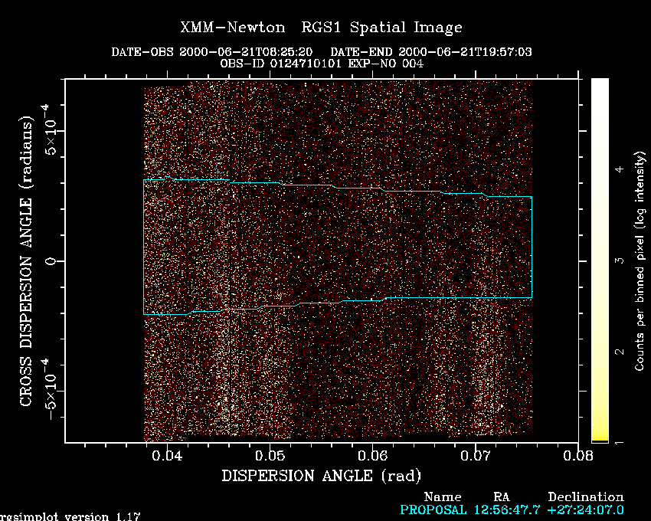Click x-axis tick label 0.04

pos(167,456)
